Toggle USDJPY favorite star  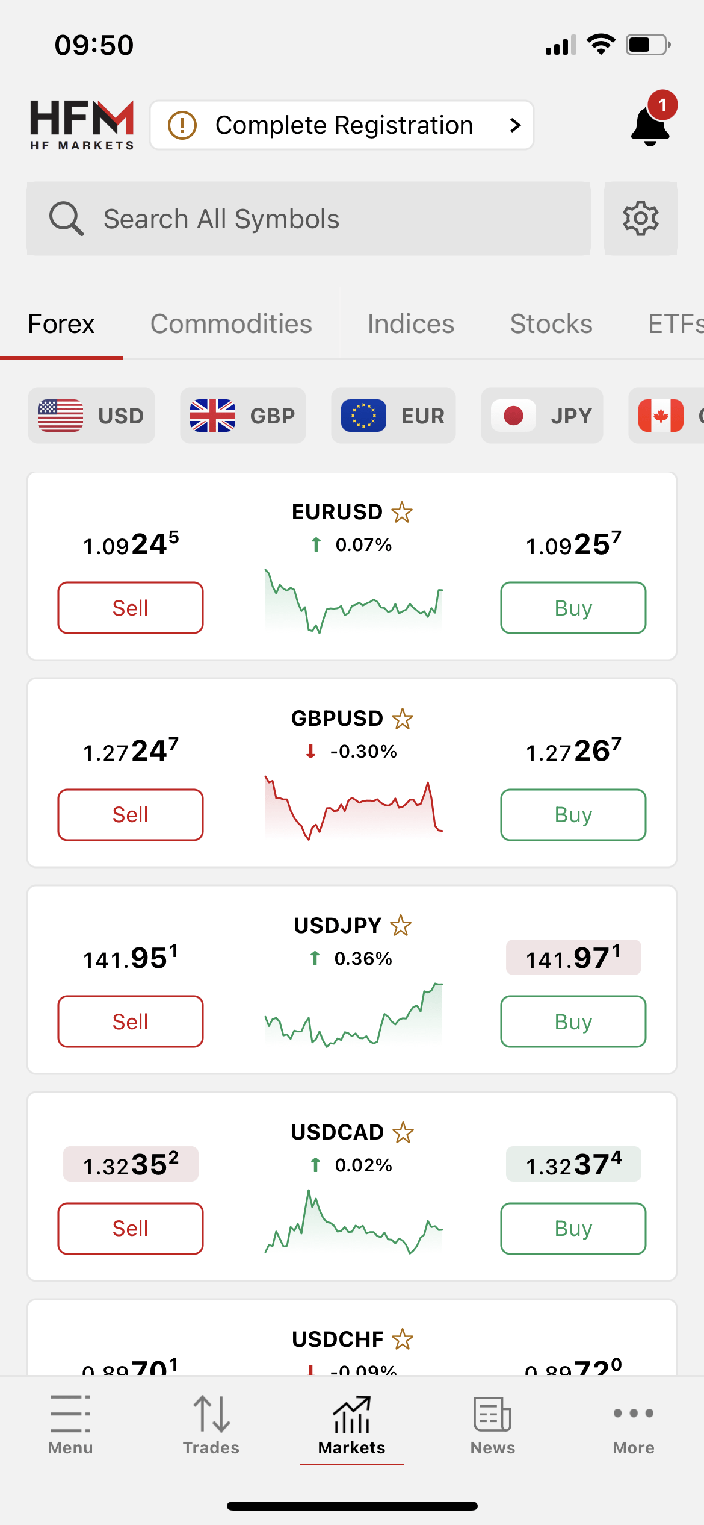click(x=401, y=926)
